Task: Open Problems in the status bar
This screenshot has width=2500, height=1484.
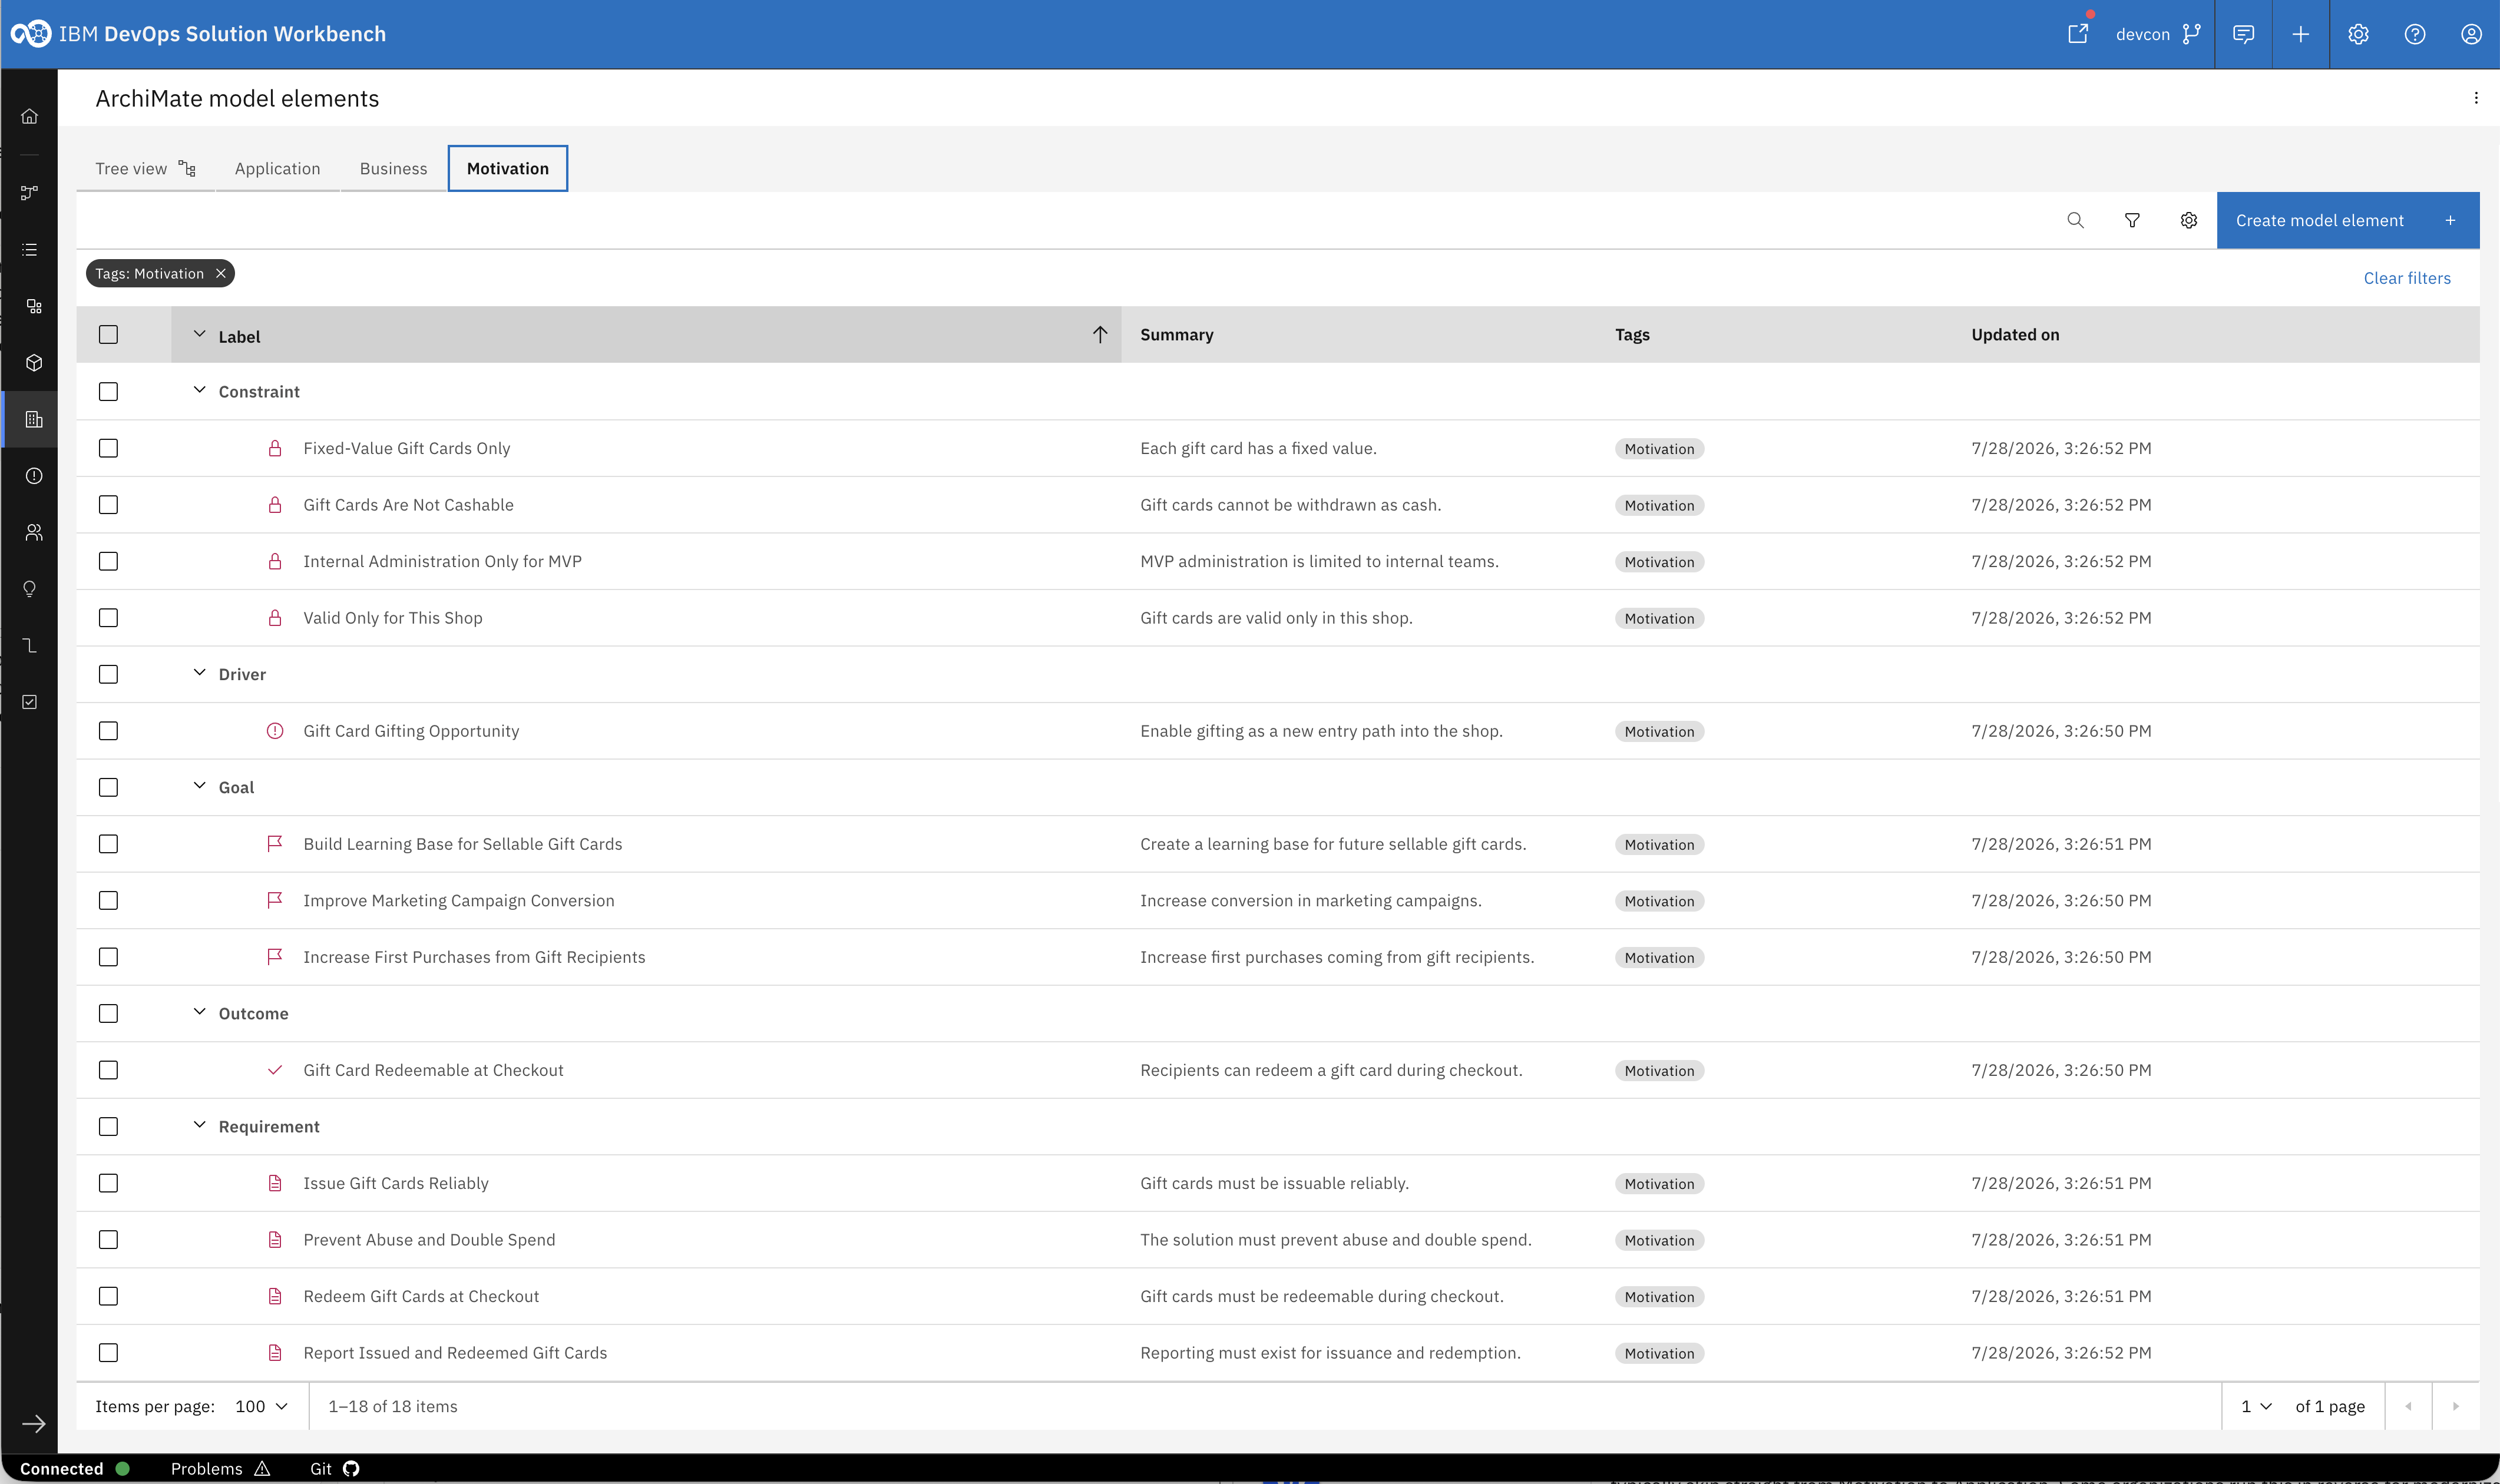Action: (x=220, y=1468)
